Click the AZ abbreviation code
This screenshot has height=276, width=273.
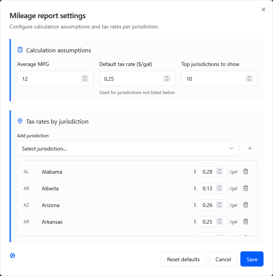point(26,205)
